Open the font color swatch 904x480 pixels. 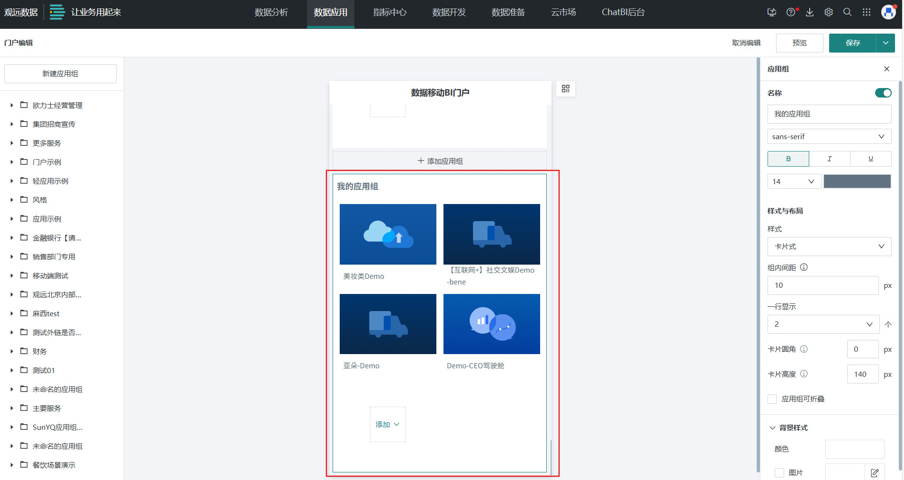[857, 181]
